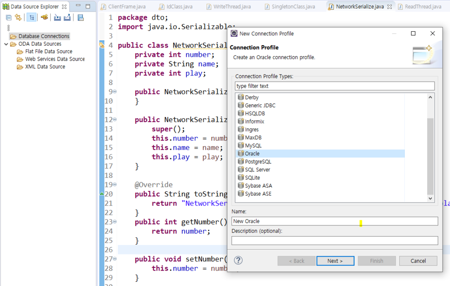Image resolution: width=450 pixels, height=286 pixels.
Task: Toggle the tree layout view icon
Action: tap(32, 18)
